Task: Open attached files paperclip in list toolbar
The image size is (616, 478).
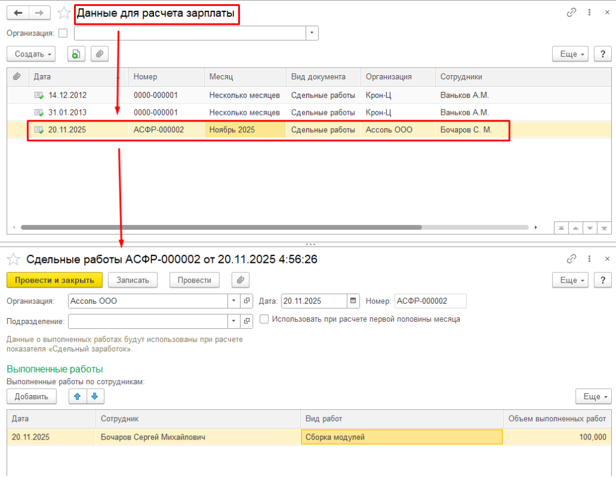Action: [x=99, y=54]
